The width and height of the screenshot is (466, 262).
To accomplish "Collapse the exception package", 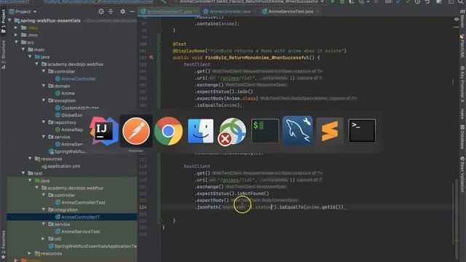I will 44,100.
